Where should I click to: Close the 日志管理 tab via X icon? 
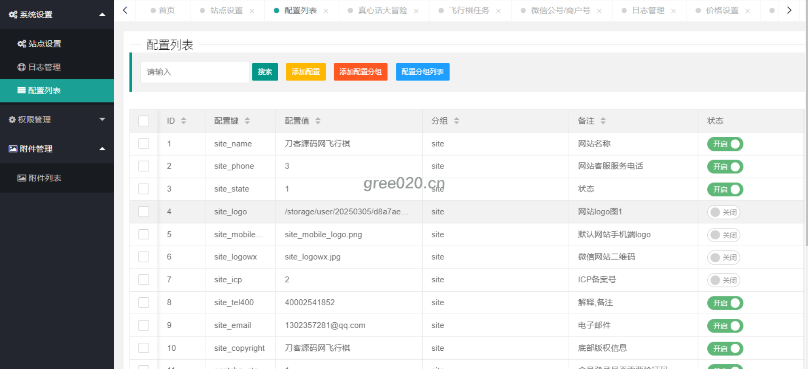pyautogui.click(x=673, y=11)
